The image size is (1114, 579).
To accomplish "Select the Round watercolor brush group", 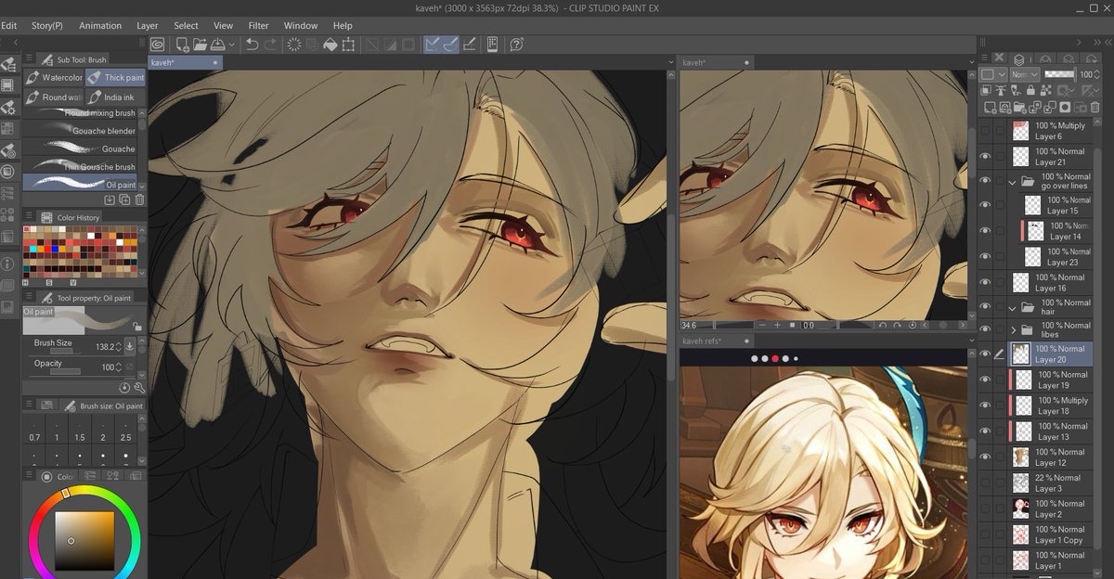I will pyautogui.click(x=53, y=97).
